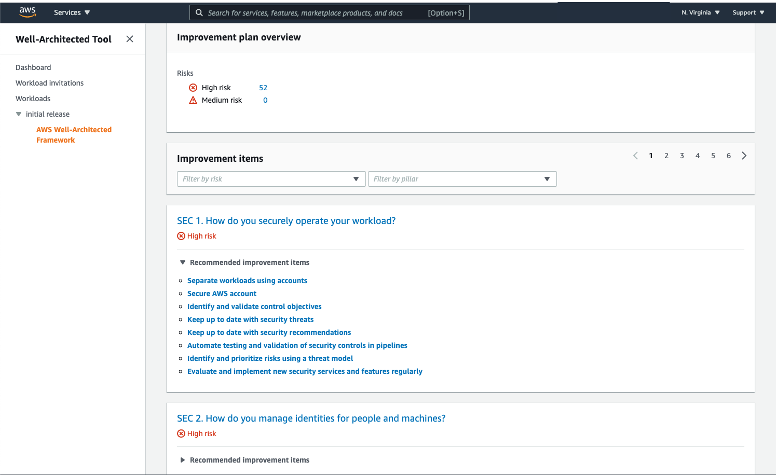Click the Improvement items heading
Image resolution: width=776 pixels, height=475 pixels.
click(220, 159)
